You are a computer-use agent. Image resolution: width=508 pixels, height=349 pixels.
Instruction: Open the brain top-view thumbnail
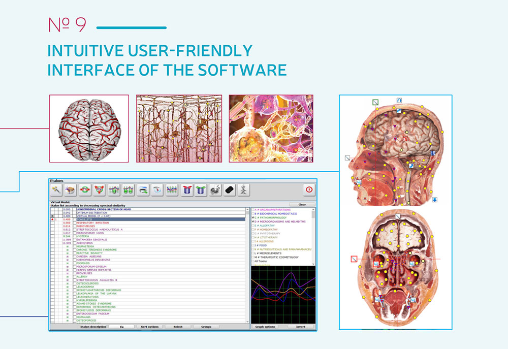[x=89, y=129]
